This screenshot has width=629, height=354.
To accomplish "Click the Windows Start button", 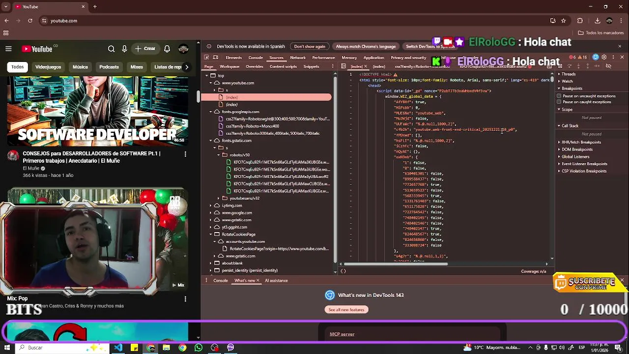I will [x=7, y=348].
